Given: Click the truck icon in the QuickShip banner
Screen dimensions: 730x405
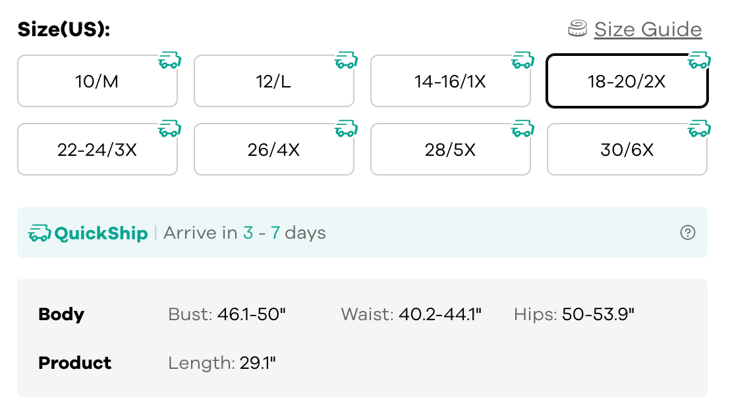Looking at the screenshot, I should point(40,233).
